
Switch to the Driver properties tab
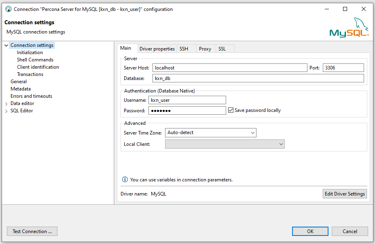157,49
